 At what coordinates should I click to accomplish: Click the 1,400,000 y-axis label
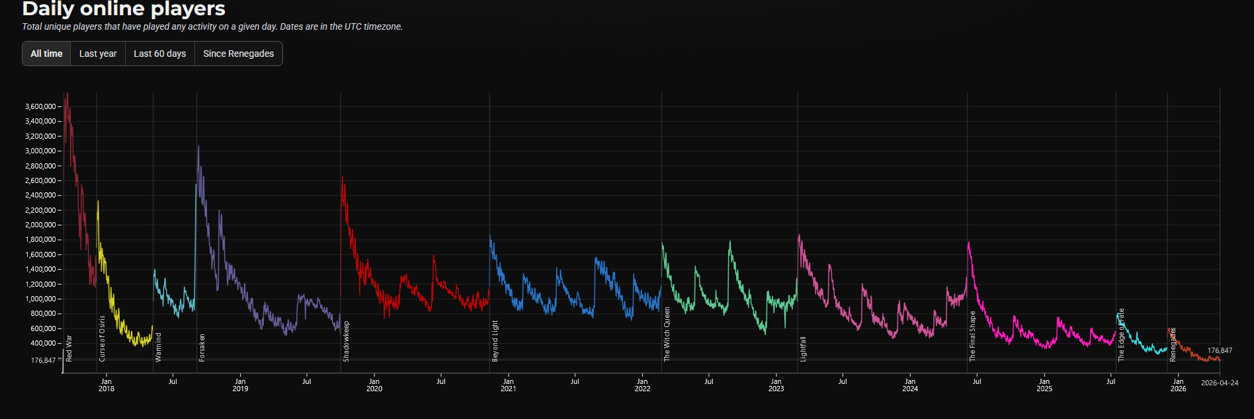[x=40, y=269]
